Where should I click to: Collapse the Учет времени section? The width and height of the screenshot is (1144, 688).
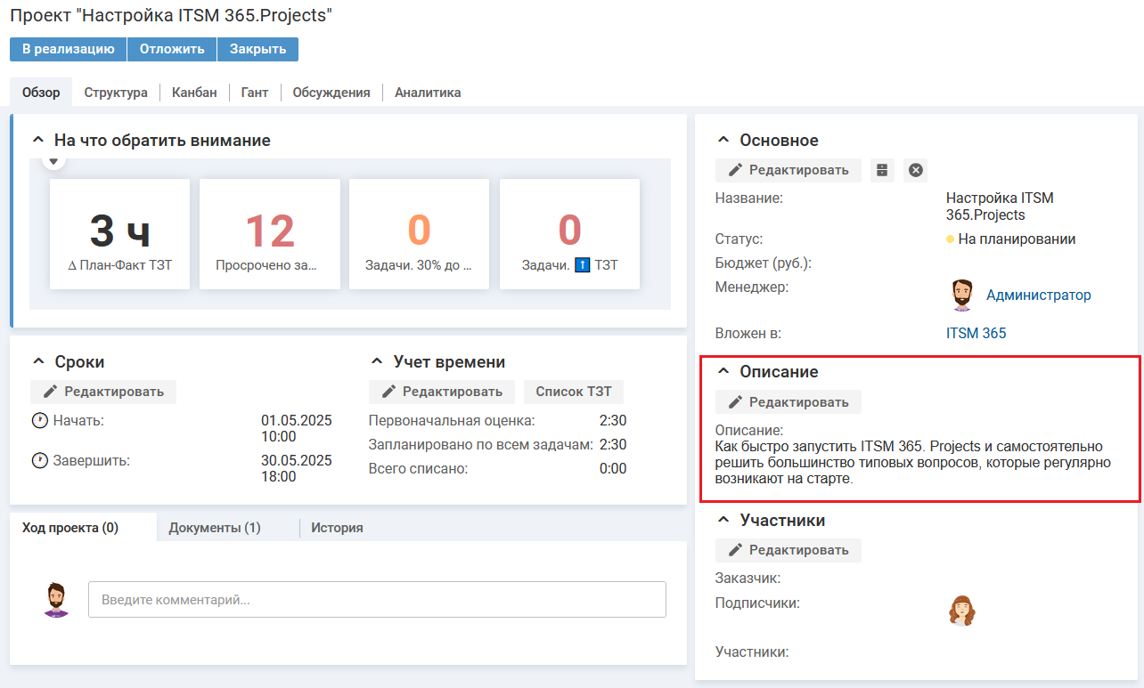coord(376,362)
